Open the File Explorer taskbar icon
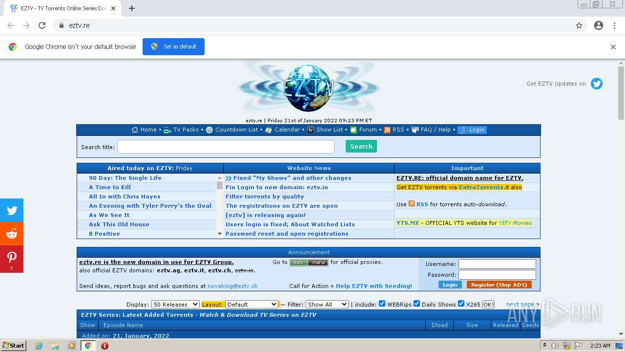 point(55,346)
